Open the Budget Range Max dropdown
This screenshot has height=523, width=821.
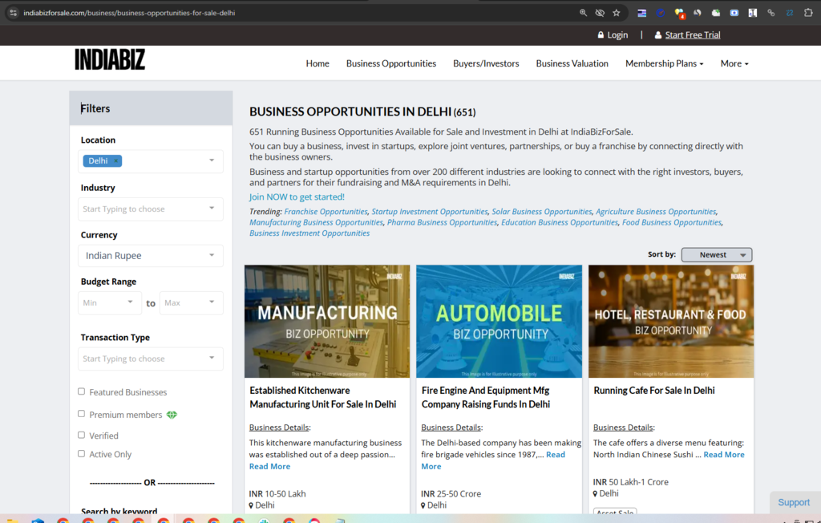click(192, 303)
